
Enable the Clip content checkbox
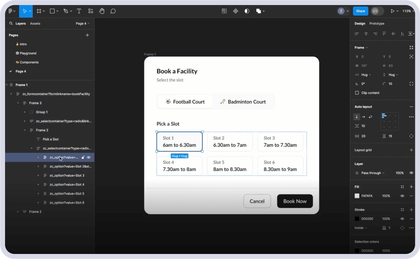tap(357, 93)
